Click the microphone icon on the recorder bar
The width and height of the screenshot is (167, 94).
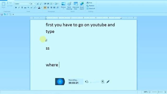pyautogui.click(x=87, y=82)
